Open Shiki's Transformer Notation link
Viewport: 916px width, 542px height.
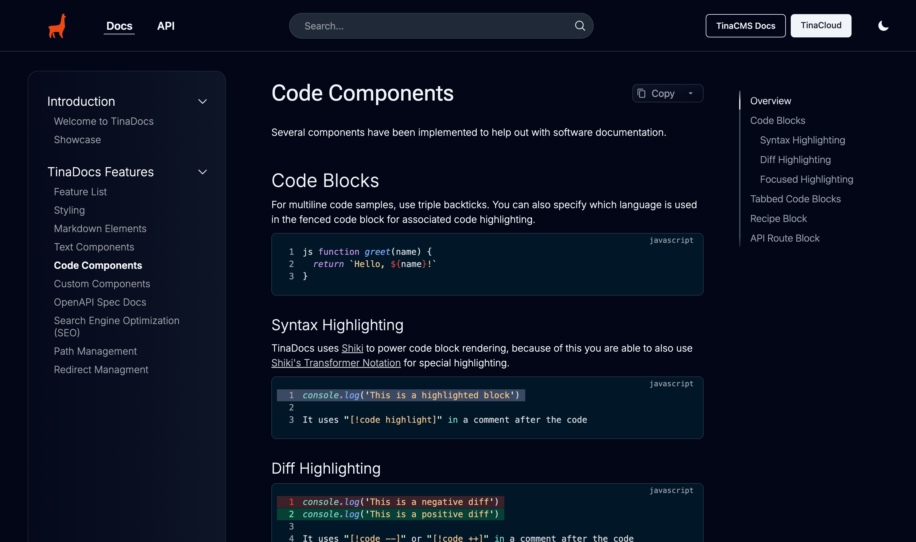tap(336, 363)
